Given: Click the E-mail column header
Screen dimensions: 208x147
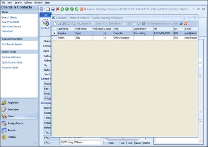Looking at the screenshot, I should pyautogui.click(x=191, y=29).
